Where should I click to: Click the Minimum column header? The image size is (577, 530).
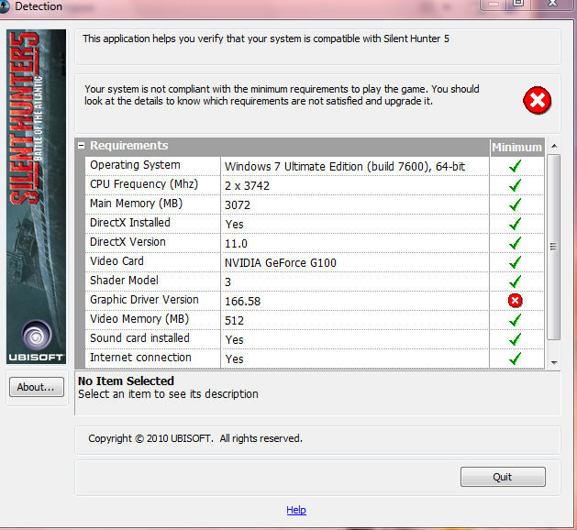(516, 148)
